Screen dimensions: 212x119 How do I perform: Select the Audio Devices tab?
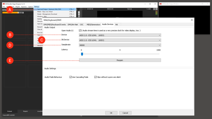(x=108, y=24)
